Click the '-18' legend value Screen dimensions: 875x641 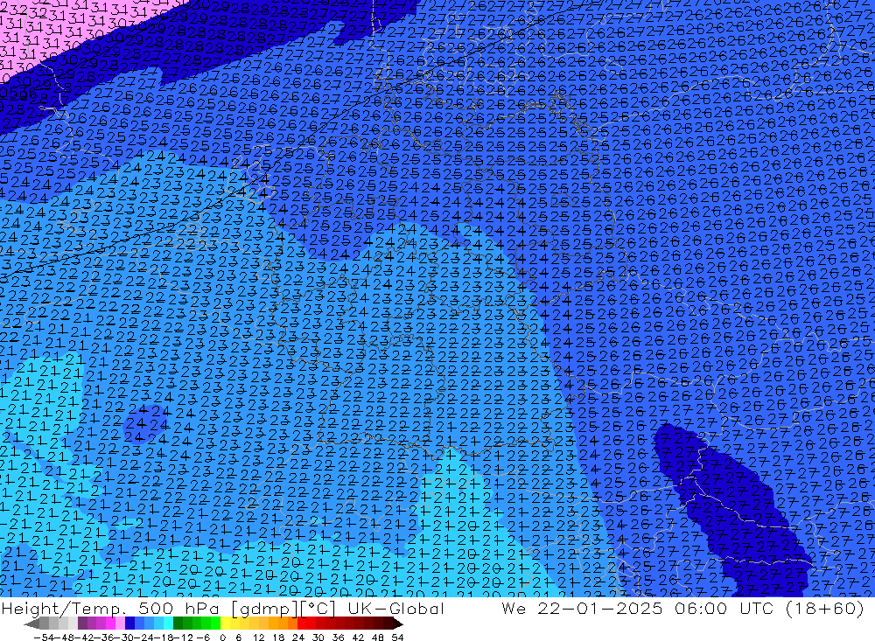(x=164, y=638)
